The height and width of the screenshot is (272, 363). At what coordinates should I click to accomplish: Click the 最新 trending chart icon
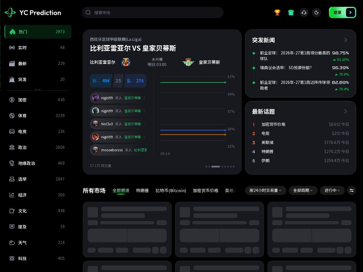[12, 63]
